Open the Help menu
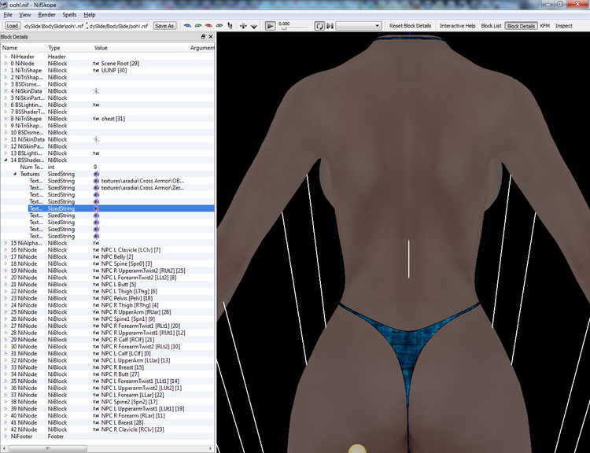 coord(89,15)
